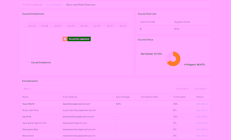231x140 pixels.
Task: Click the Course Overview heading
Action: [x=147, y=14]
